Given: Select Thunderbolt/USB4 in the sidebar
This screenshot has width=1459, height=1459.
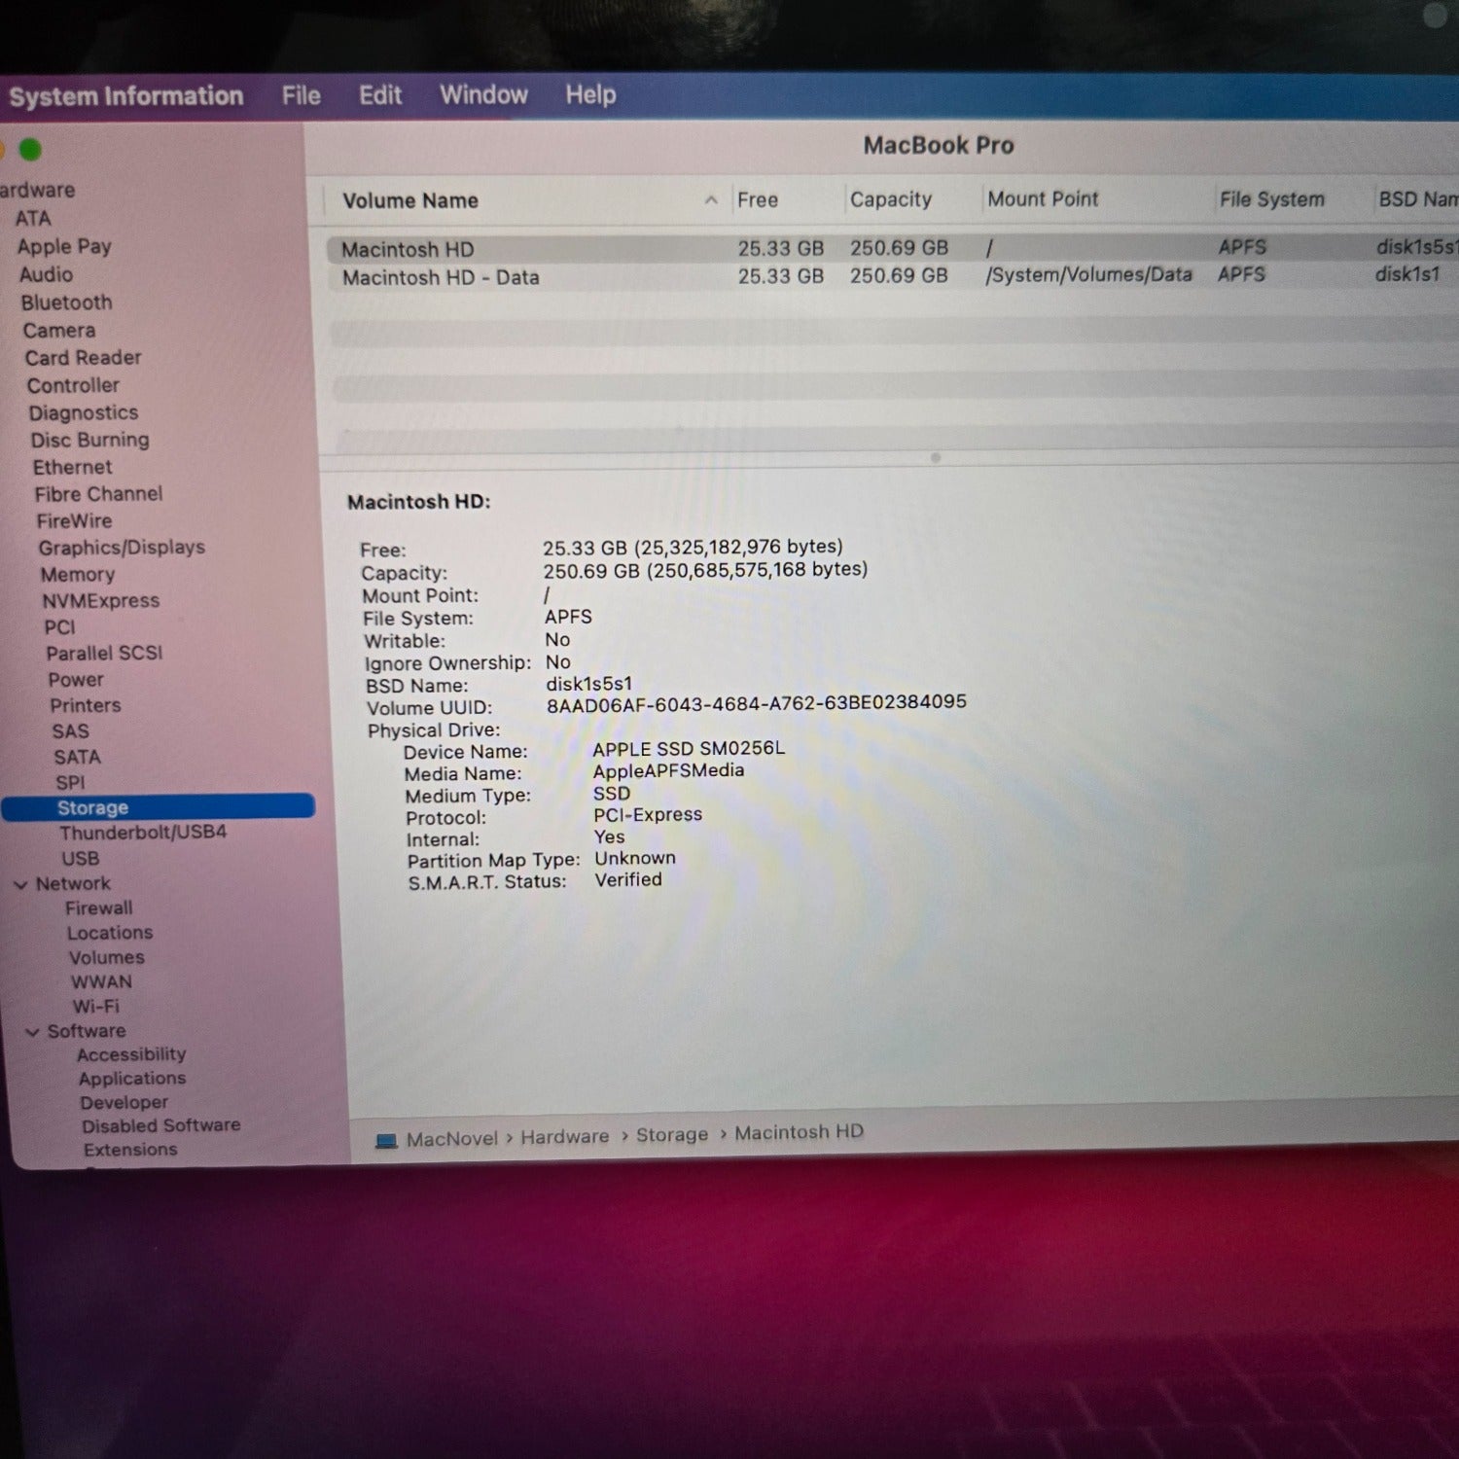Looking at the screenshot, I should coord(143,833).
